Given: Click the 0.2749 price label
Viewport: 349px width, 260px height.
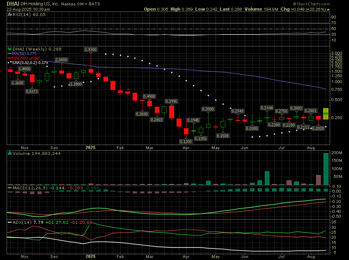Looking at the screenshot, I should point(237,111).
